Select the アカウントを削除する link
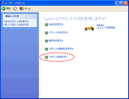Screen dimensions: 129x99 coord(58,57)
